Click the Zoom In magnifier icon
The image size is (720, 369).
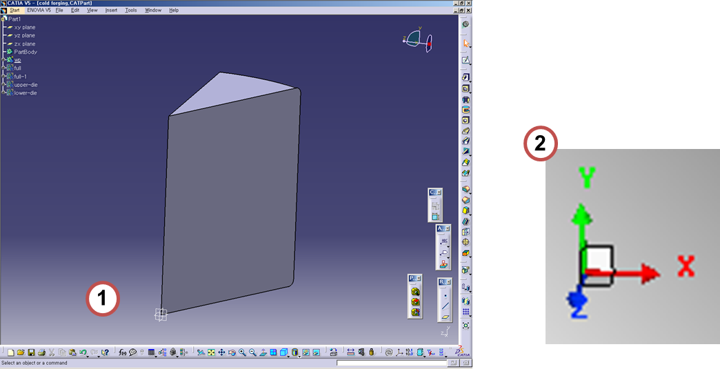point(242,352)
